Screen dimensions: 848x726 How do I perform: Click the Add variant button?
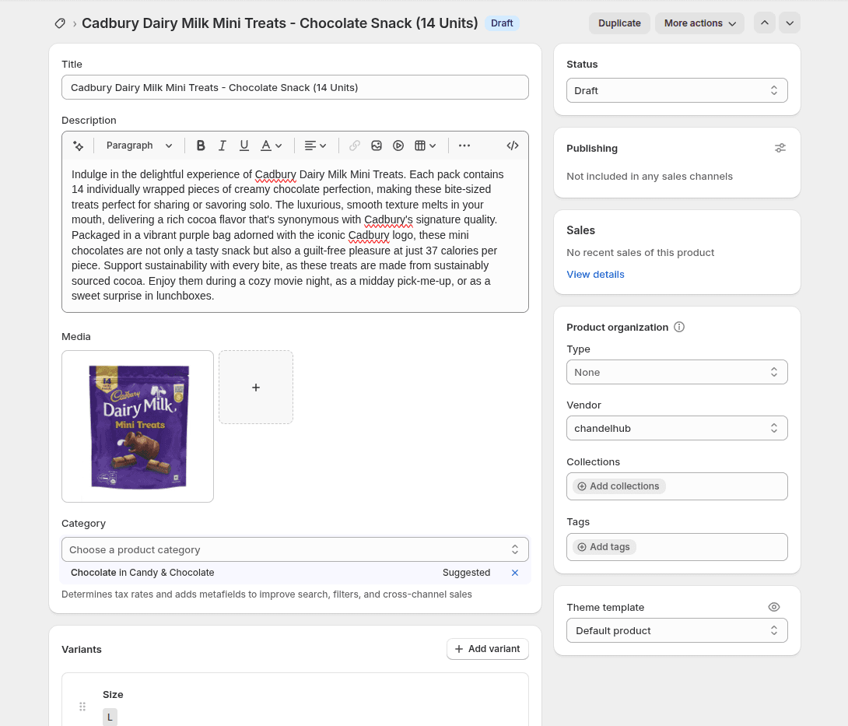[x=488, y=649]
